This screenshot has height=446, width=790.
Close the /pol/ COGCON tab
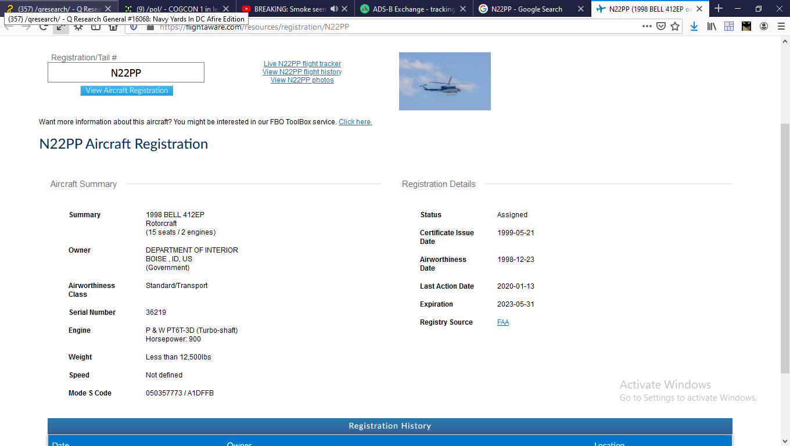click(x=226, y=9)
